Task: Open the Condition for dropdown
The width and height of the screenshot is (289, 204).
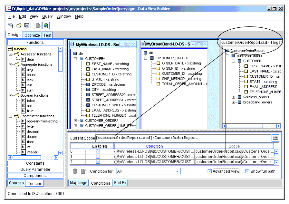Action: (177, 171)
